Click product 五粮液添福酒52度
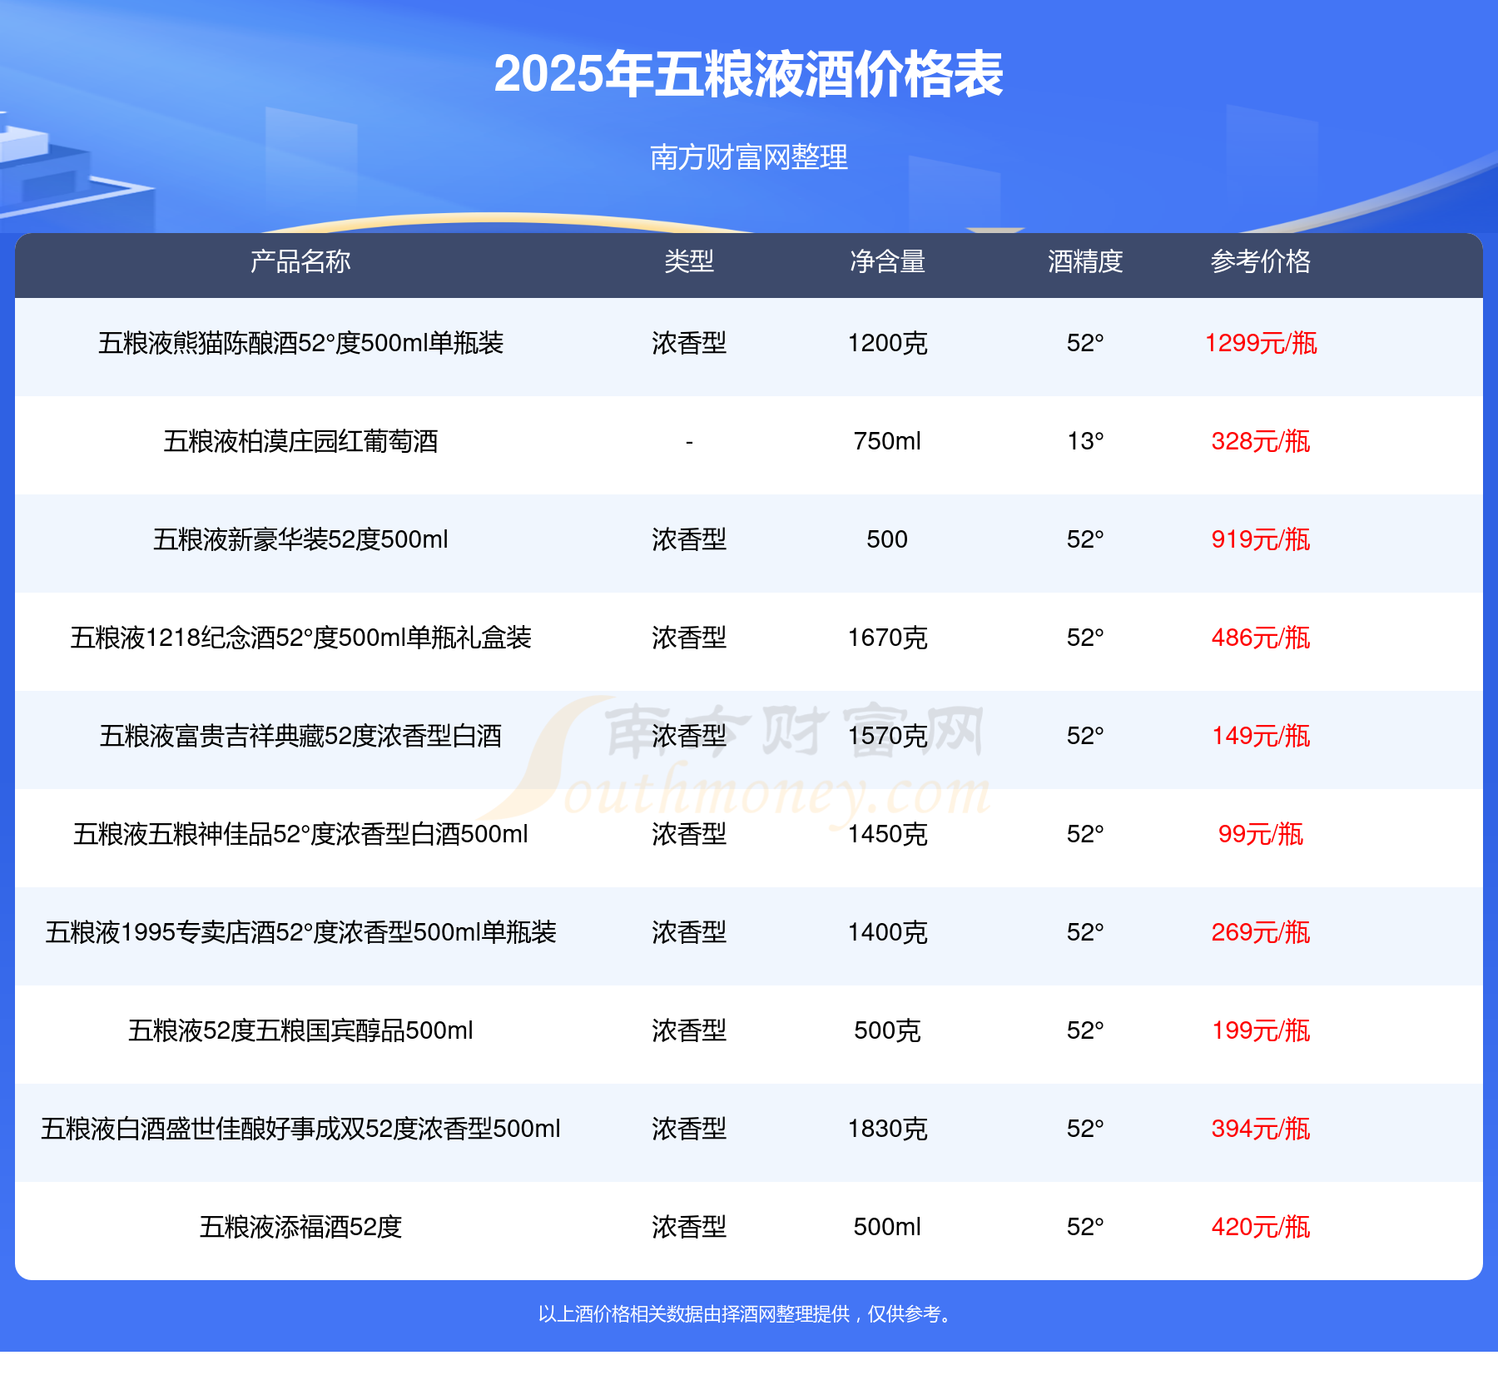 tap(300, 1227)
